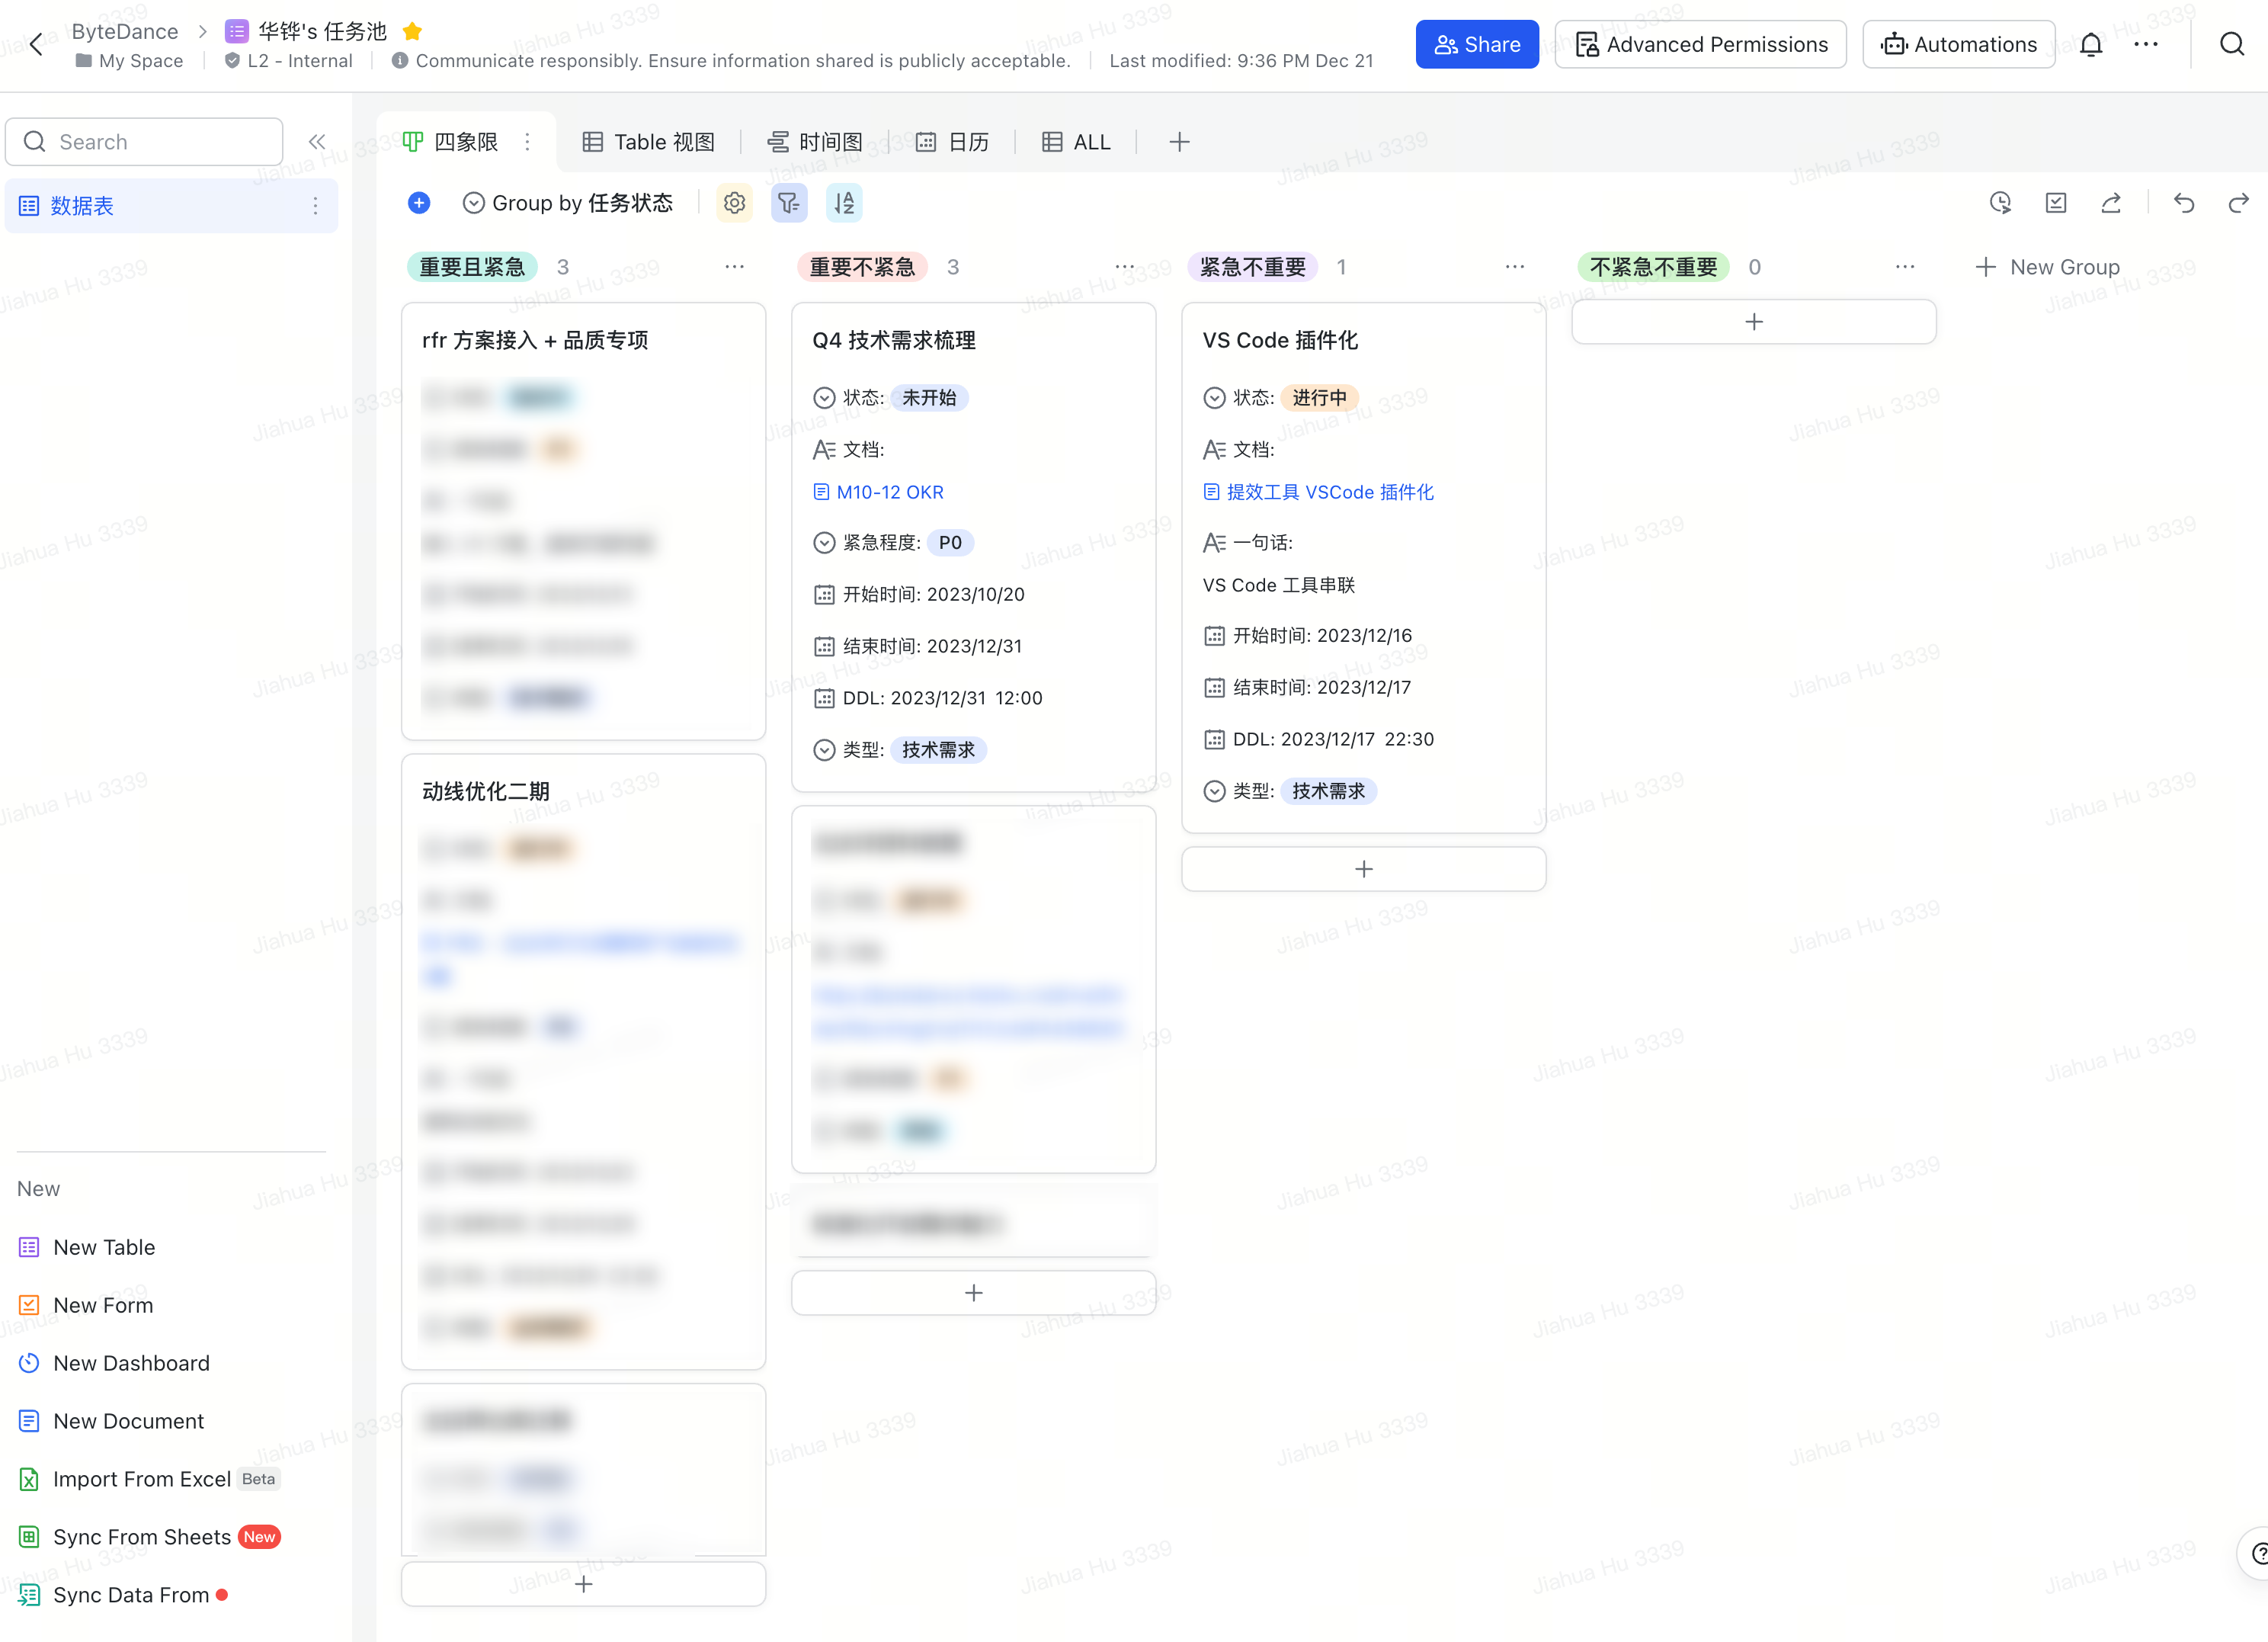This screenshot has height=1642, width=2268.
Task: Open the history clock icon
Action: tap(2000, 203)
